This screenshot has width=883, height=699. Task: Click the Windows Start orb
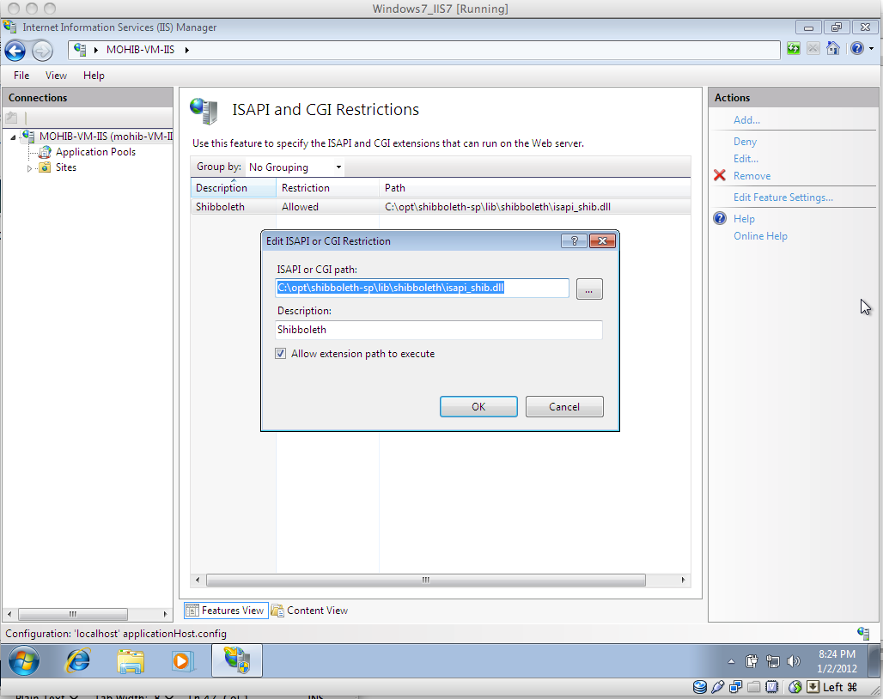coord(25,660)
